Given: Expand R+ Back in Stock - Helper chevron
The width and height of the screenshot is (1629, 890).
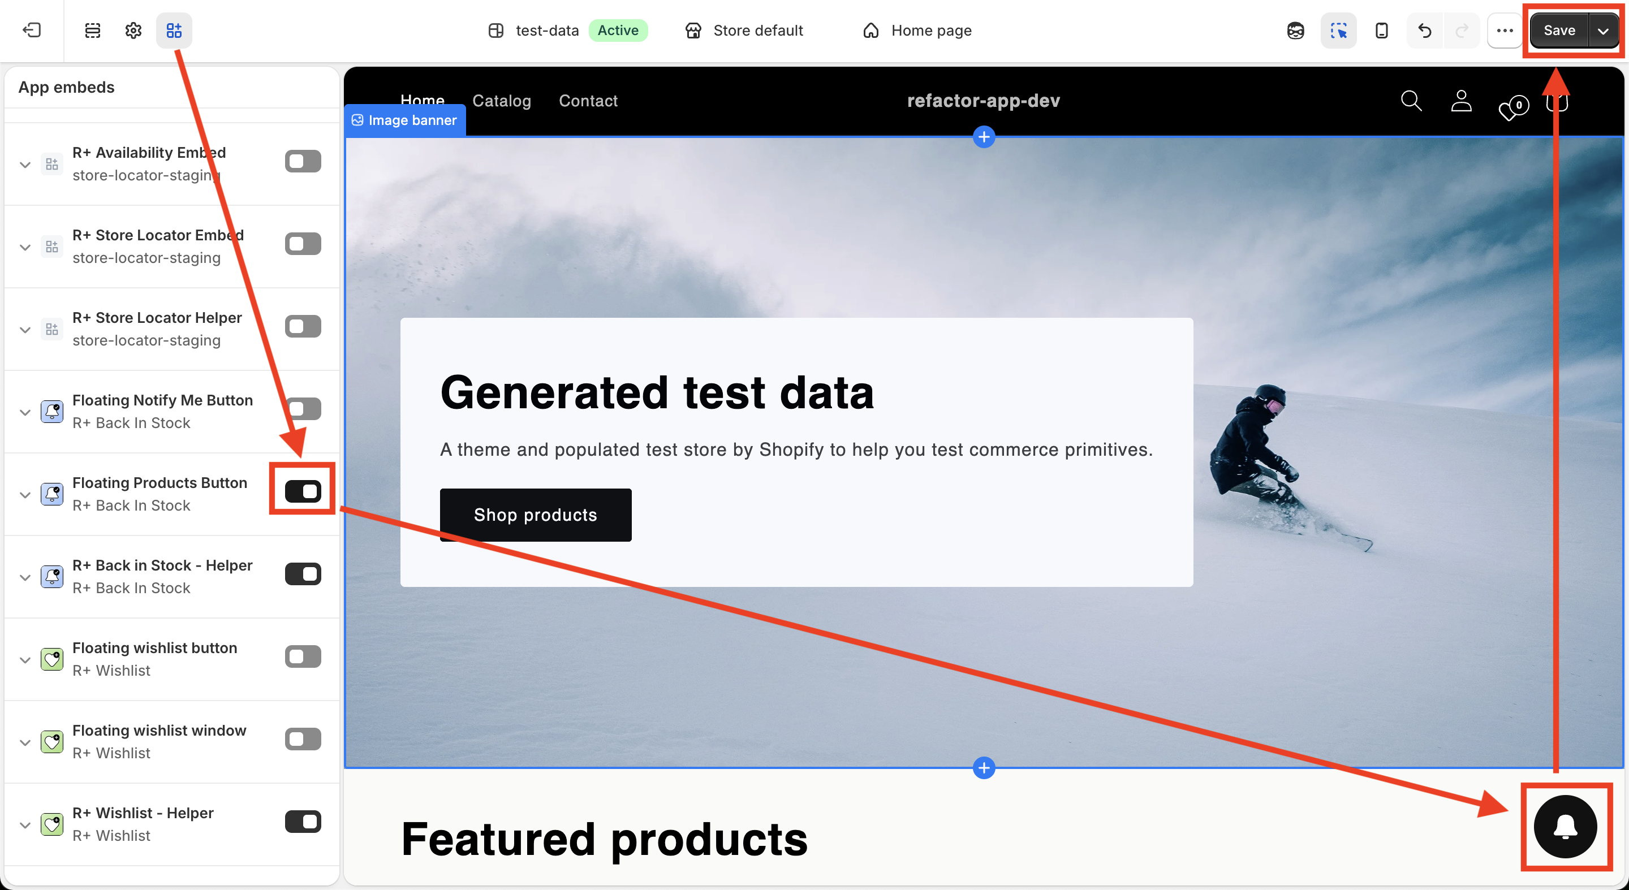Looking at the screenshot, I should pyautogui.click(x=25, y=577).
